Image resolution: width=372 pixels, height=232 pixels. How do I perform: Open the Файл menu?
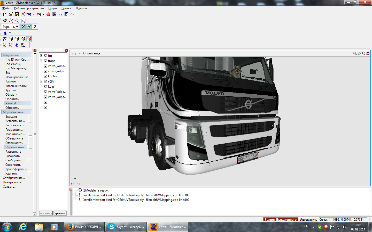coord(6,8)
